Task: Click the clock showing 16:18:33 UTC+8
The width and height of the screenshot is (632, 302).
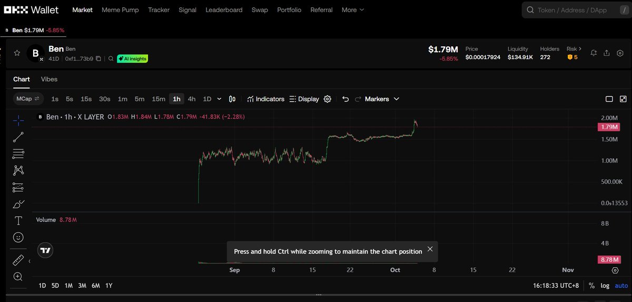Action: coord(556,286)
